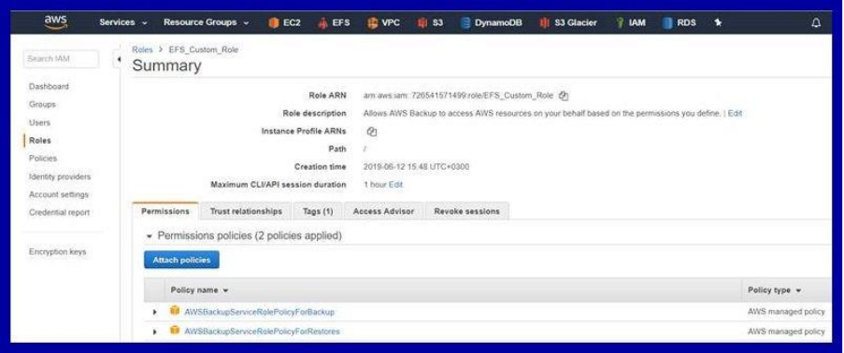
Task: Open Identity providers in sidebar
Action: tap(60, 176)
